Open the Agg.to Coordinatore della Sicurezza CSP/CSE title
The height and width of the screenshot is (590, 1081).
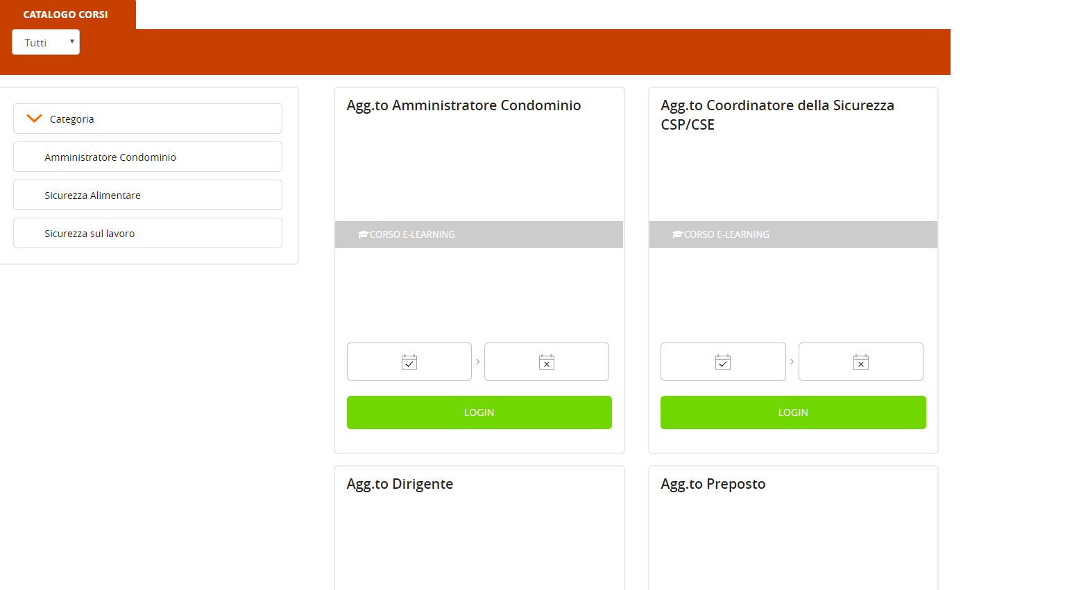(x=777, y=114)
